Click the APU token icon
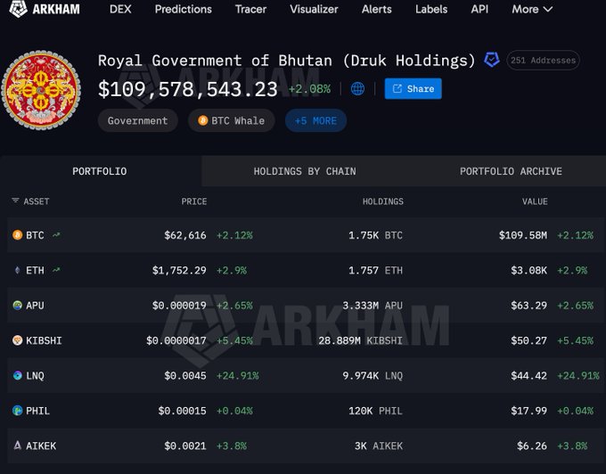This screenshot has height=474, width=606. coord(18,306)
